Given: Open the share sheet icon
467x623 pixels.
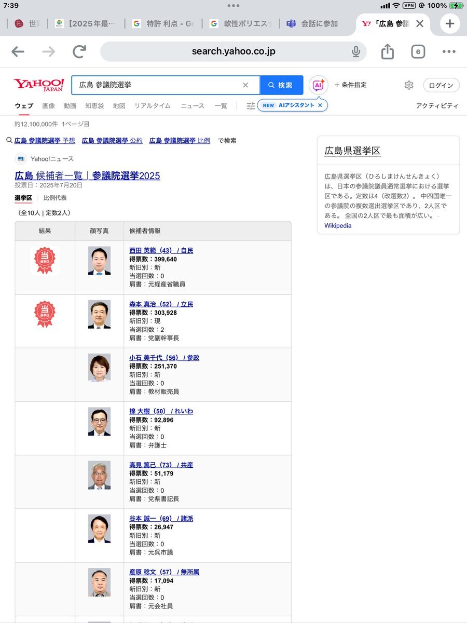Looking at the screenshot, I should pyautogui.click(x=388, y=51).
